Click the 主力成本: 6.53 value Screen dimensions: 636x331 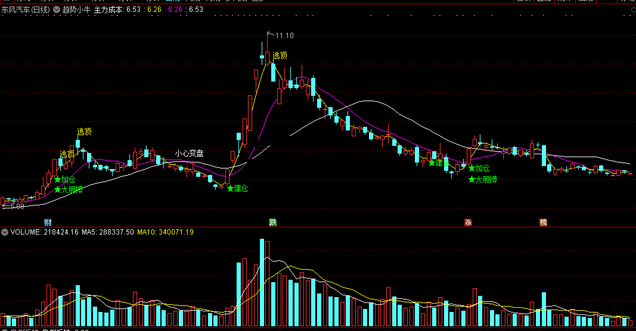[117, 10]
